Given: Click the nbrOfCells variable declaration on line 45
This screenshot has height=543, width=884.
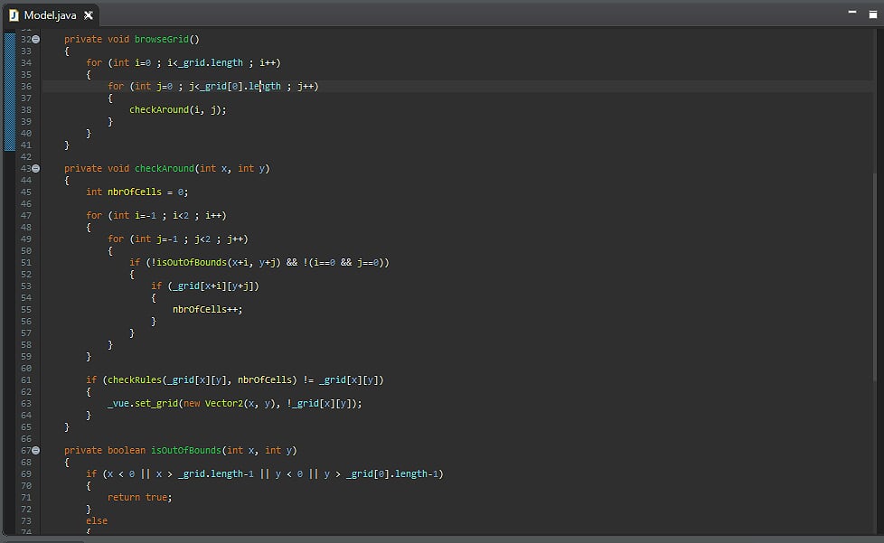Looking at the screenshot, I should [136, 192].
